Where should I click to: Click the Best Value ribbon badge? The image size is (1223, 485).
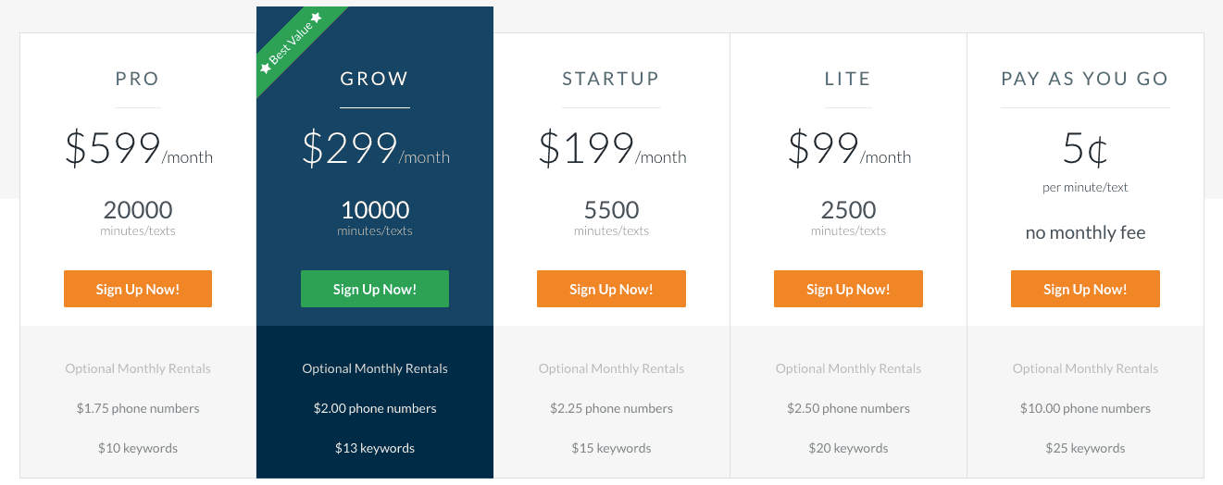(293, 44)
